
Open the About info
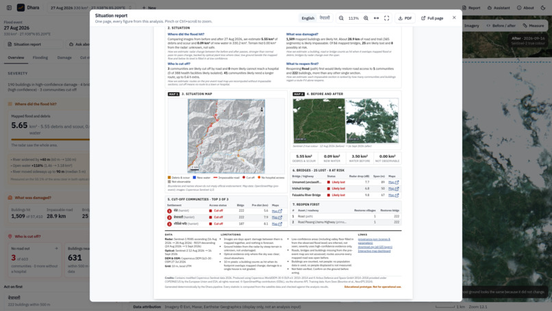[525, 8]
